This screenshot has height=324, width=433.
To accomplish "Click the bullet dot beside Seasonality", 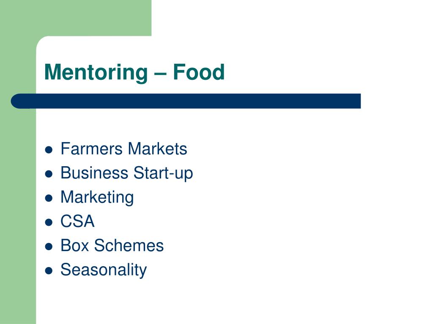I will coord(49,271).
